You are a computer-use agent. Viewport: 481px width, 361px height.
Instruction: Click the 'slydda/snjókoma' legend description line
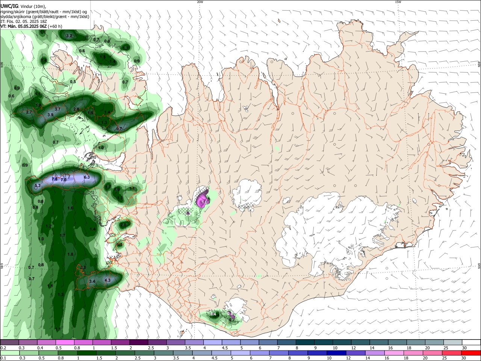(45, 17)
